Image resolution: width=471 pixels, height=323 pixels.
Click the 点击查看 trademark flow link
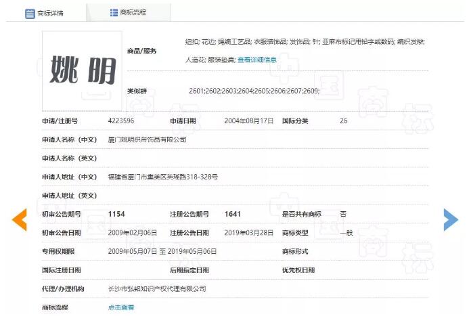click(121, 307)
